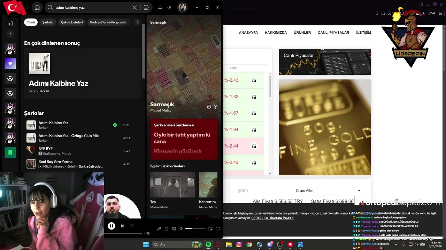Click the plus create icon in Spotify sidebar

[10, 34]
